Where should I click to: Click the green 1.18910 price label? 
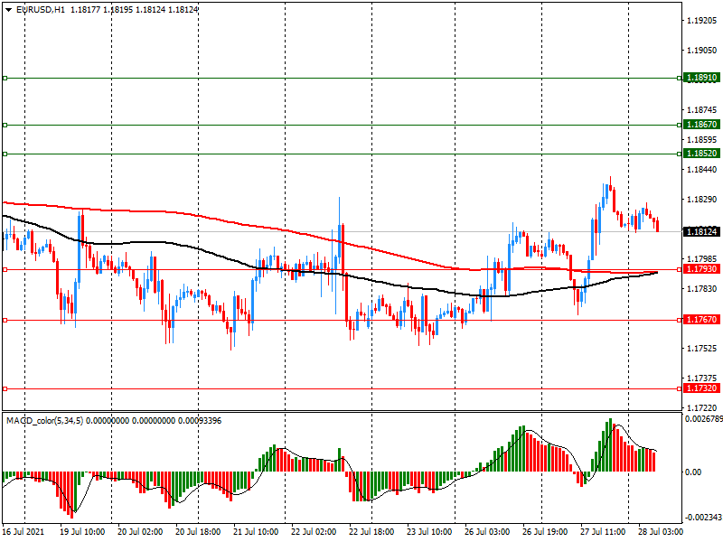[x=701, y=78]
